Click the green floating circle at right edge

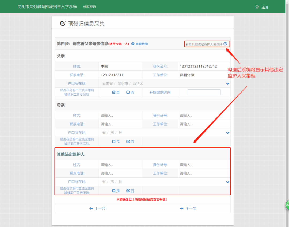click(287, 205)
